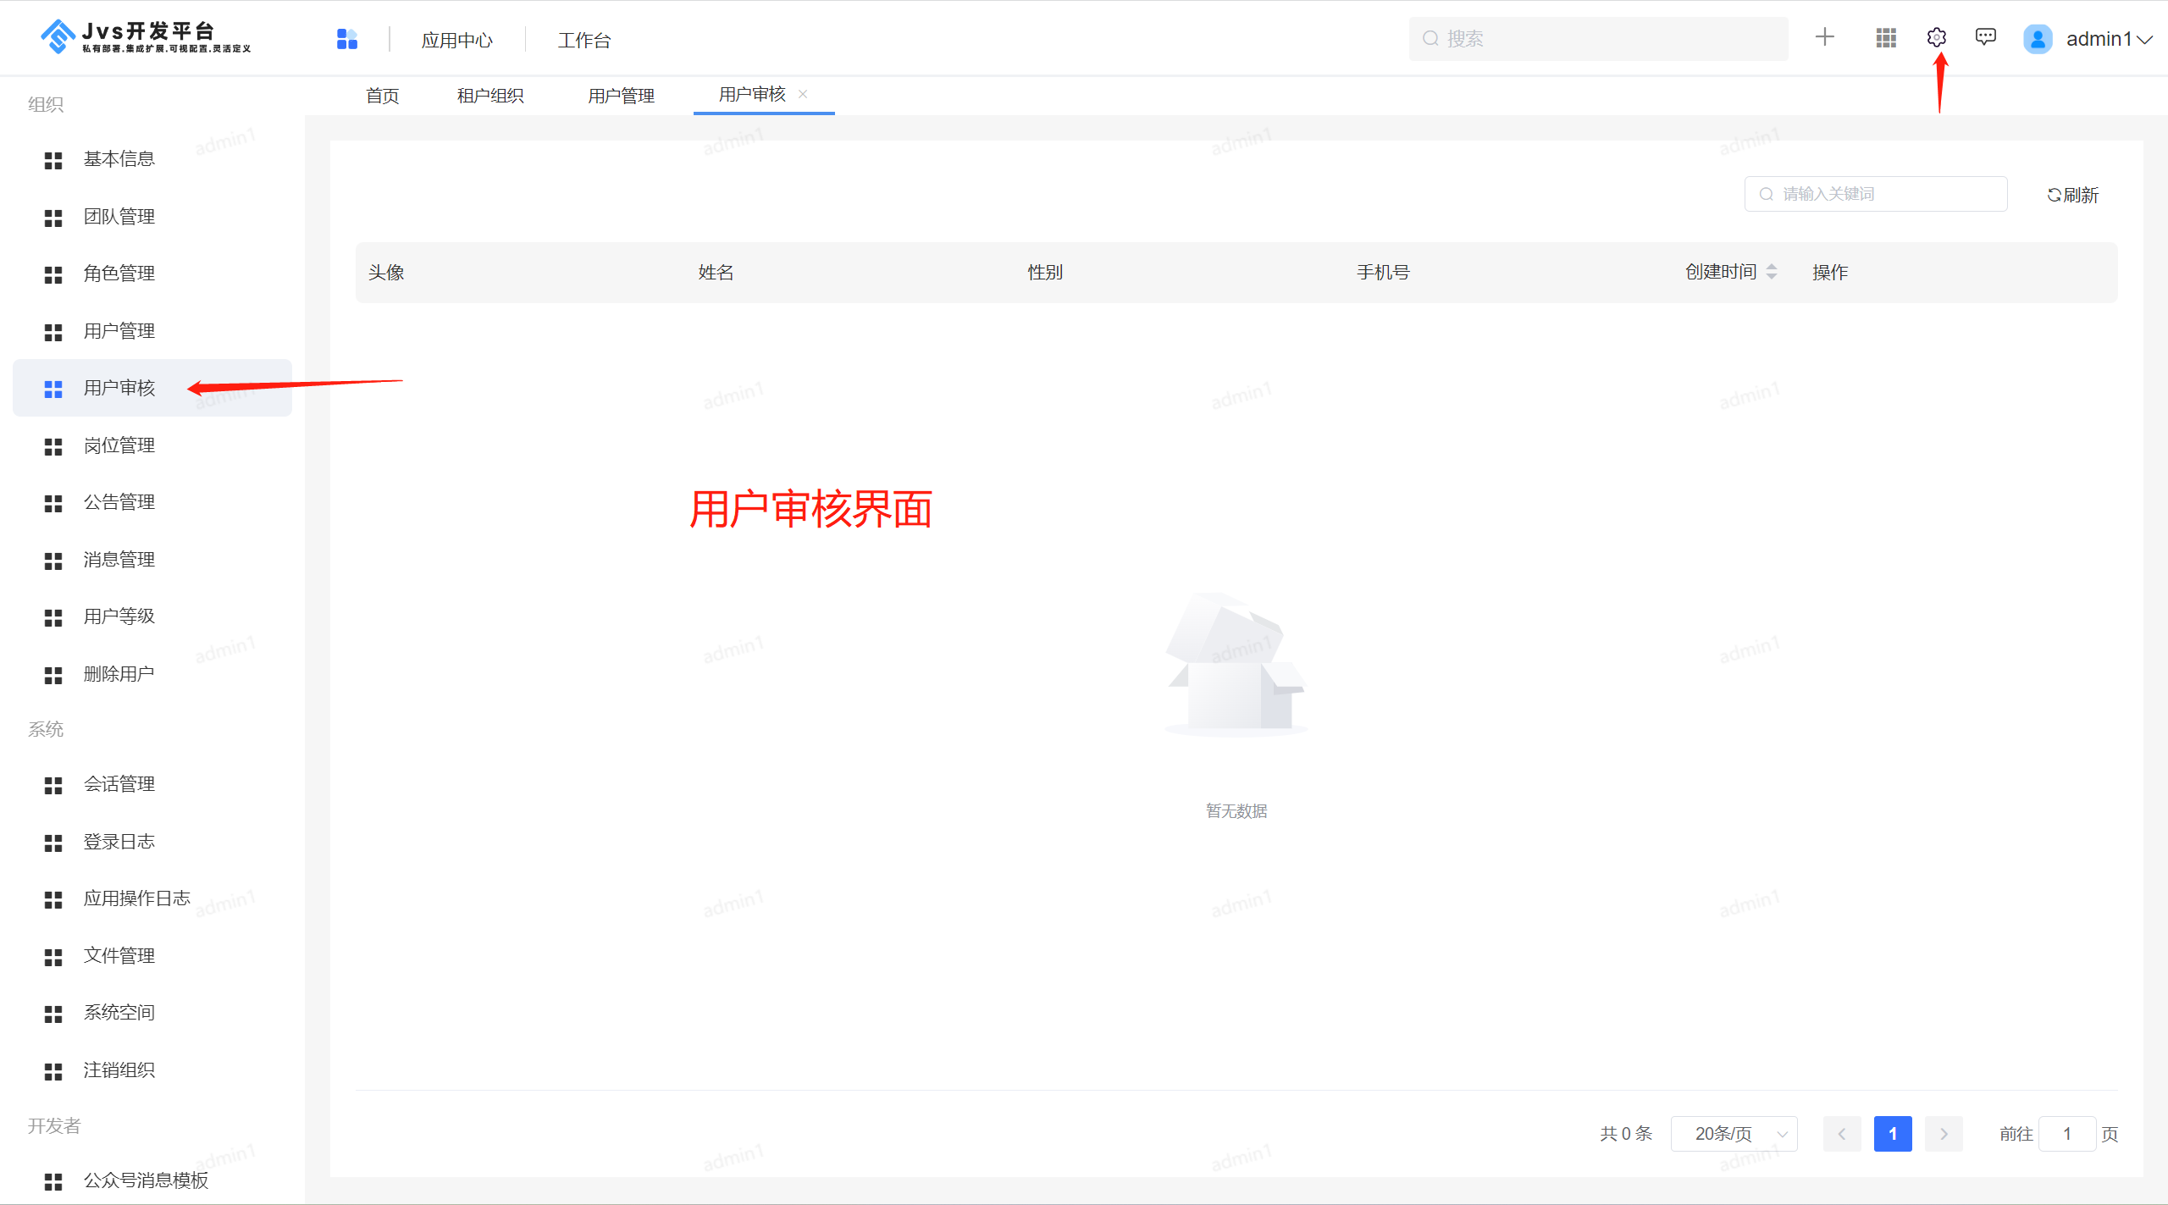
Task: Open 工作台 in the top menu
Action: coord(584,40)
